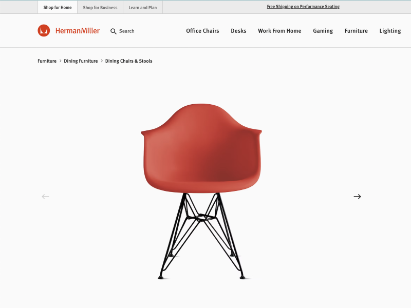
Task: Open the Work From Home menu
Action: pos(279,31)
